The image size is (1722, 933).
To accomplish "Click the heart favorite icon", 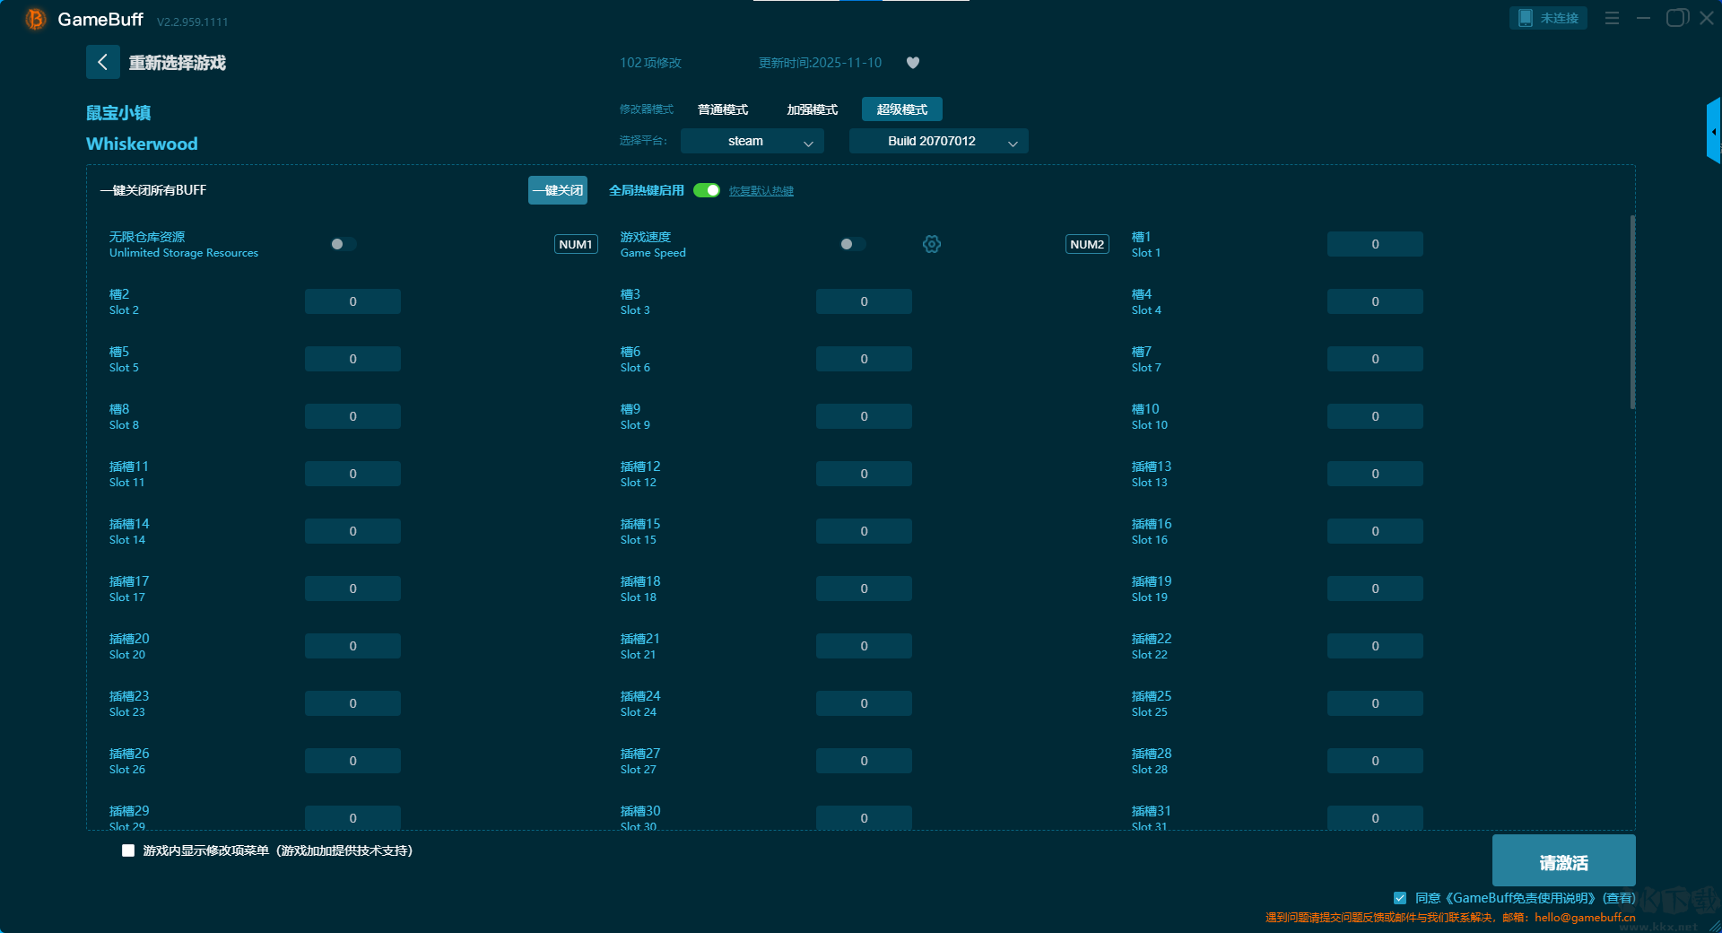I will pos(913,63).
